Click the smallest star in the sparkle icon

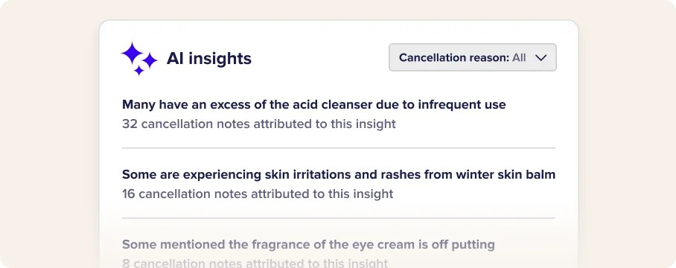click(138, 70)
